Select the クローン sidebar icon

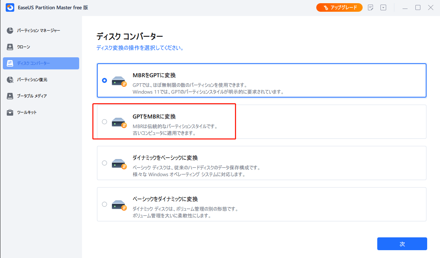point(11,47)
